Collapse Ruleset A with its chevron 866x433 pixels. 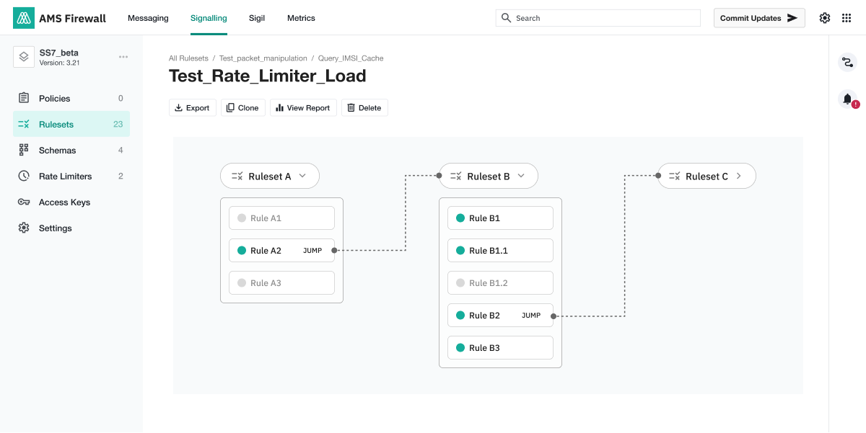303,176
